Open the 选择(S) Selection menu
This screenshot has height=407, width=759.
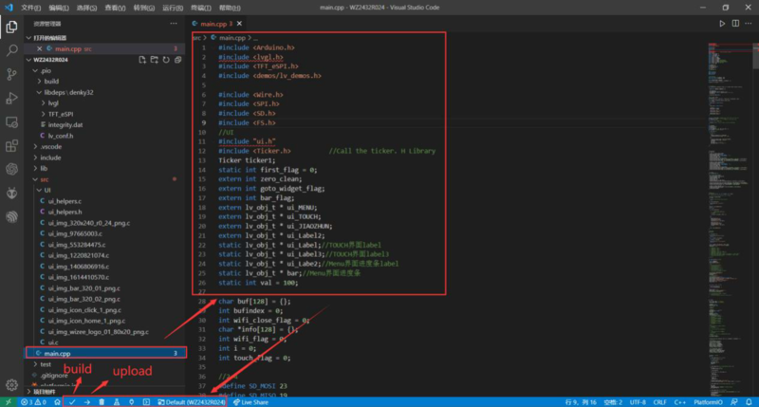click(x=86, y=8)
